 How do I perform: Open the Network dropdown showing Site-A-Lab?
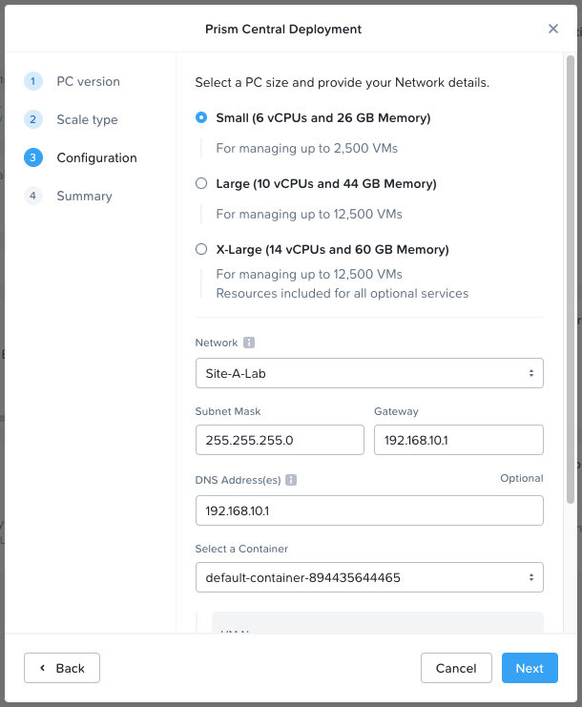pyautogui.click(x=368, y=373)
